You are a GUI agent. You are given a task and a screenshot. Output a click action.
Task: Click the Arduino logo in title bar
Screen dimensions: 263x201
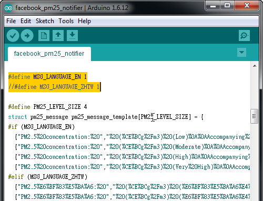pos(8,8)
